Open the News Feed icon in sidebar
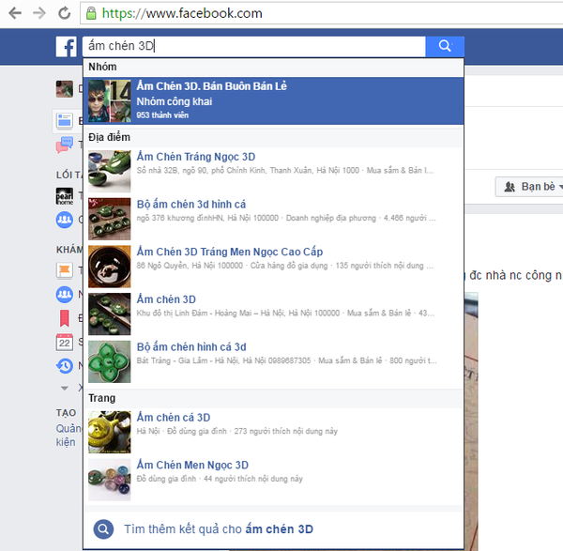 (x=64, y=121)
